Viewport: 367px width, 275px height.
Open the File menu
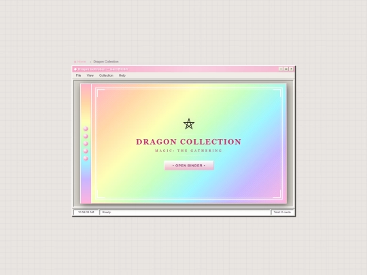78,75
